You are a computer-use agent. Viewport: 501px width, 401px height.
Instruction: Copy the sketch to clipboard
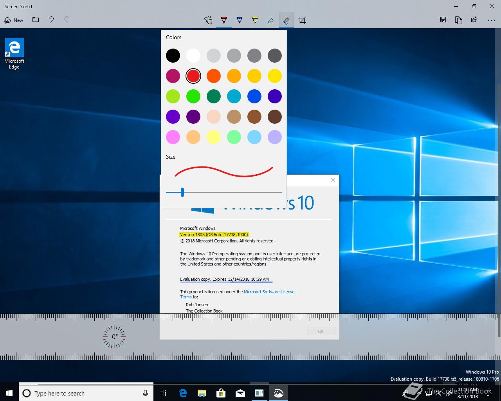(x=459, y=20)
